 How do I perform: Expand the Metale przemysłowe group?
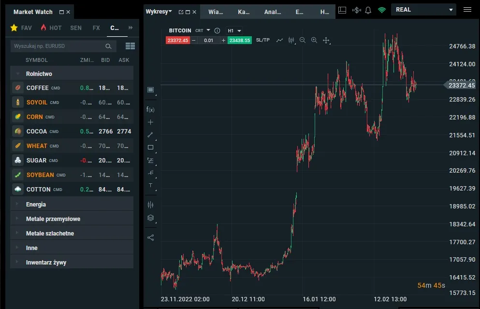pyautogui.click(x=17, y=219)
